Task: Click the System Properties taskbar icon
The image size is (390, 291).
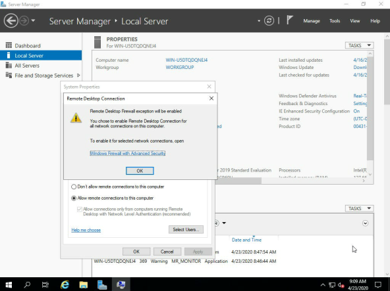Action: point(121,284)
